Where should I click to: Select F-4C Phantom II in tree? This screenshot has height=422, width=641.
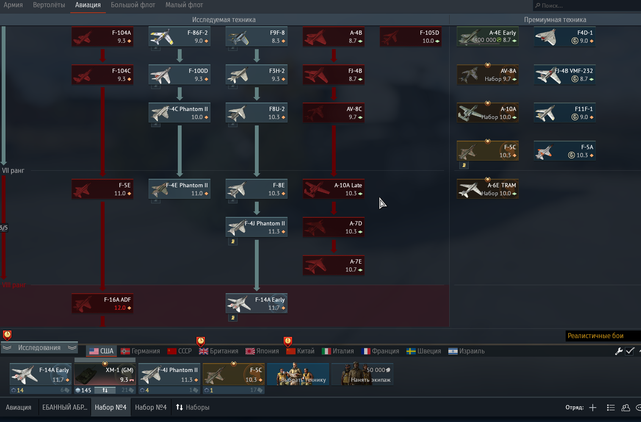pyautogui.click(x=180, y=113)
